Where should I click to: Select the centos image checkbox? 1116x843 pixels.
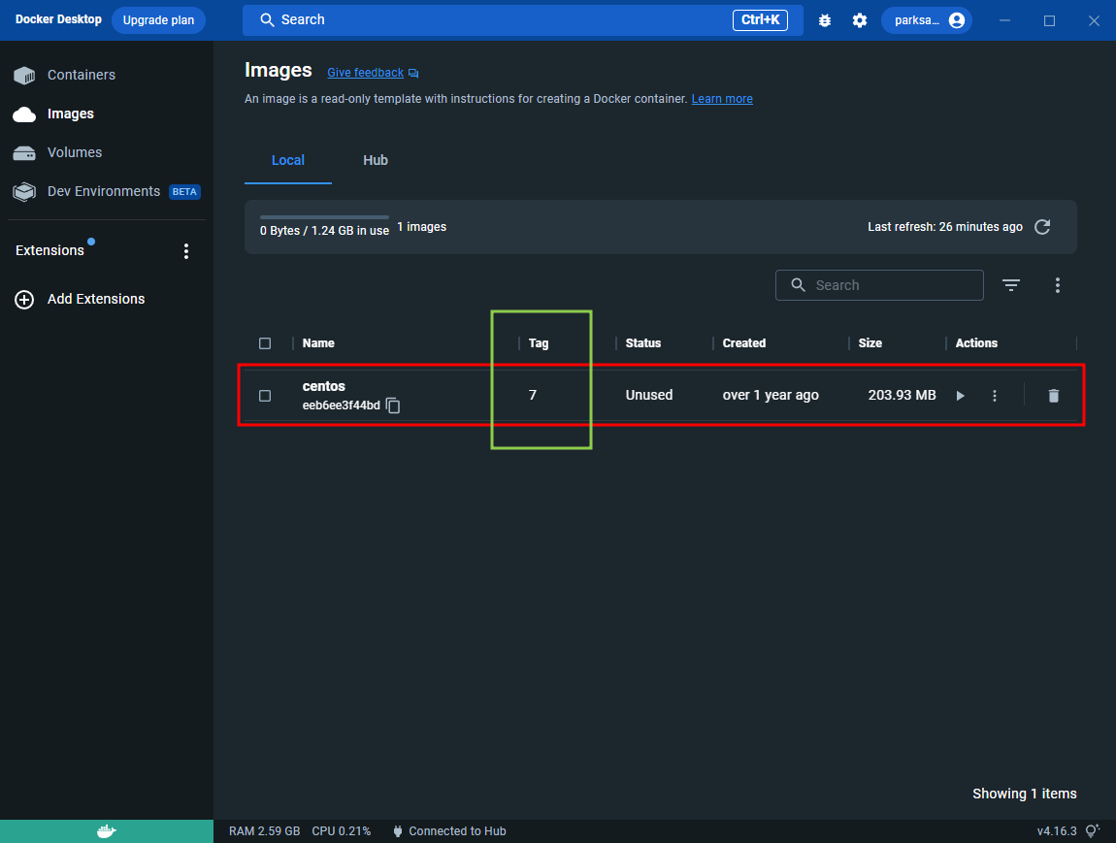coord(265,396)
